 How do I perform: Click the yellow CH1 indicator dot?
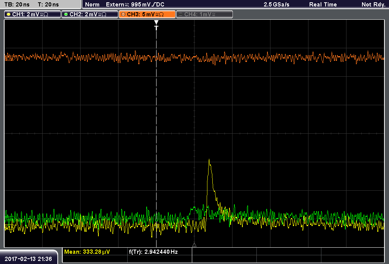[x=9, y=14]
